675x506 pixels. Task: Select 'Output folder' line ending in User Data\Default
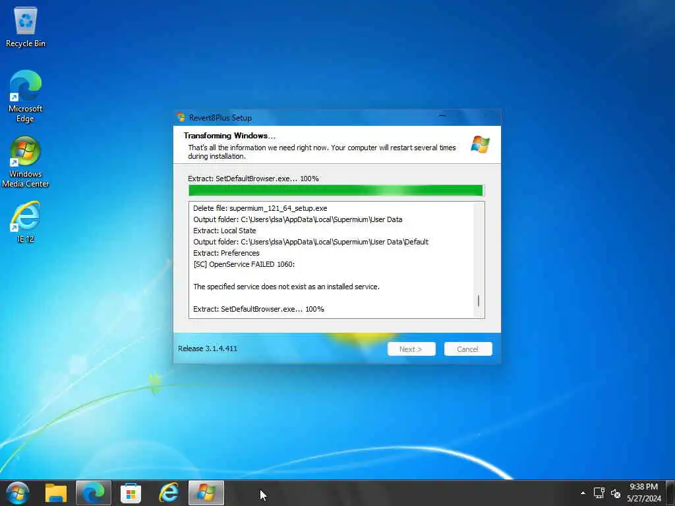(x=311, y=242)
